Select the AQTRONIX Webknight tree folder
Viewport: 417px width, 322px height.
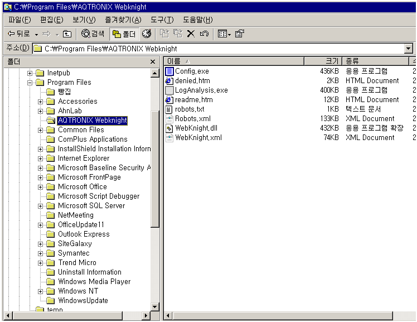tap(93, 121)
